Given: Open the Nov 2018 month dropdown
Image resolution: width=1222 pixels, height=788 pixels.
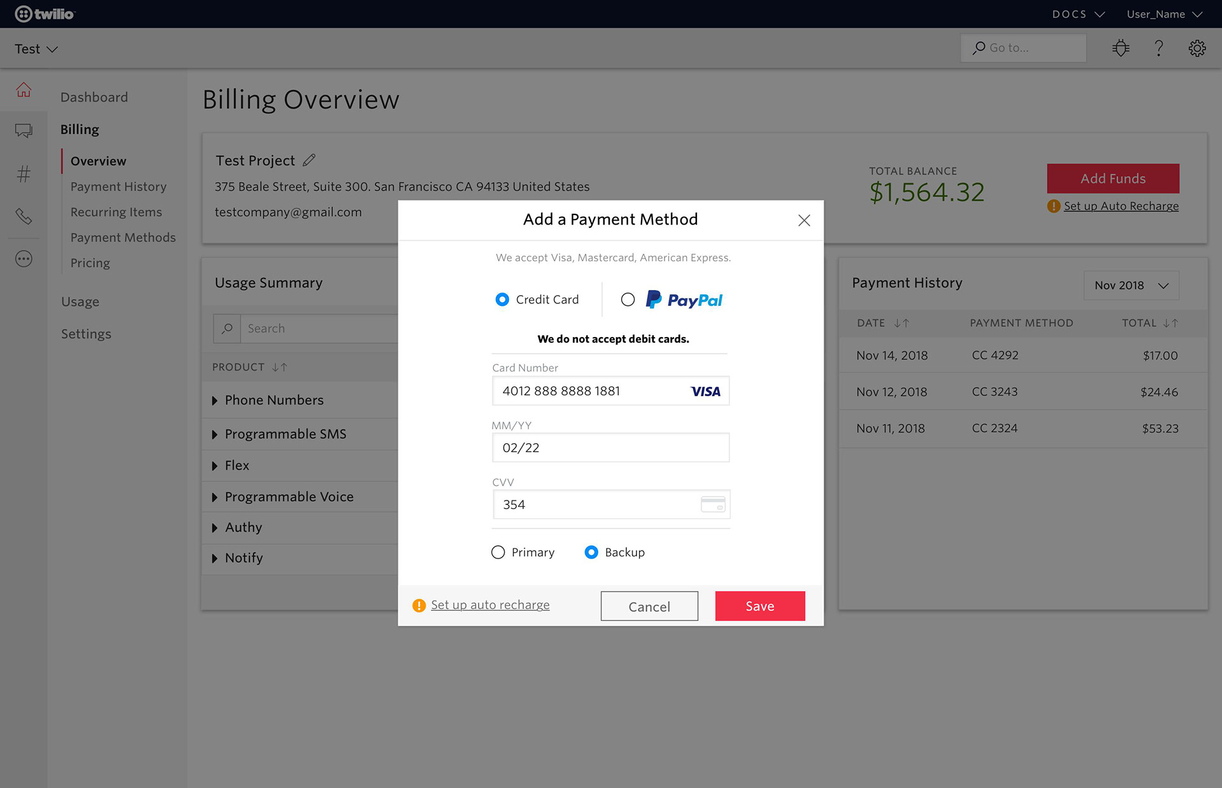Looking at the screenshot, I should [x=1131, y=286].
